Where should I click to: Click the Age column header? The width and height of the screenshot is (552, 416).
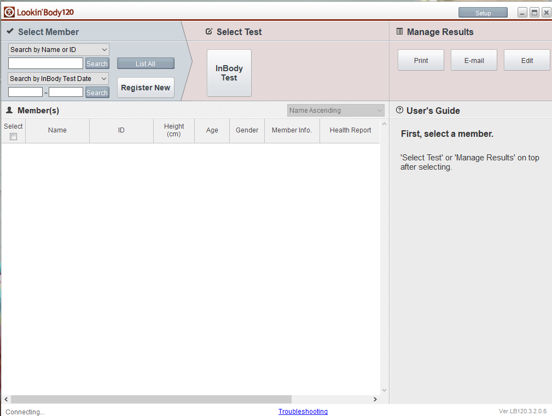click(x=212, y=130)
